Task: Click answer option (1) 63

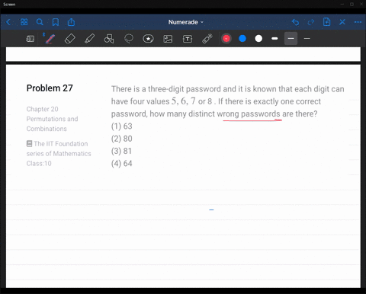Action: pos(122,126)
